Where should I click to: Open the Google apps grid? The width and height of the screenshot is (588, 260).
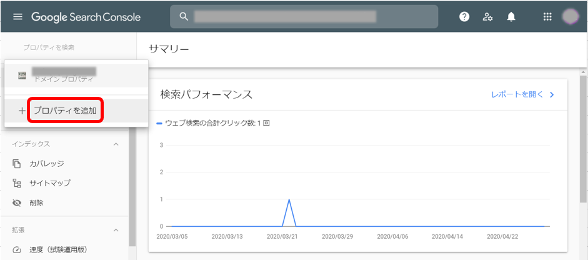click(547, 17)
